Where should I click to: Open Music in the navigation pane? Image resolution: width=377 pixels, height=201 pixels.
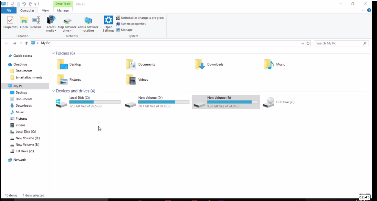pos(17,112)
